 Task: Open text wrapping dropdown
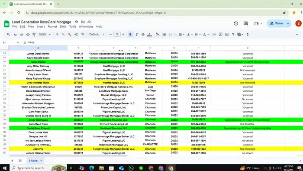click(197, 34)
